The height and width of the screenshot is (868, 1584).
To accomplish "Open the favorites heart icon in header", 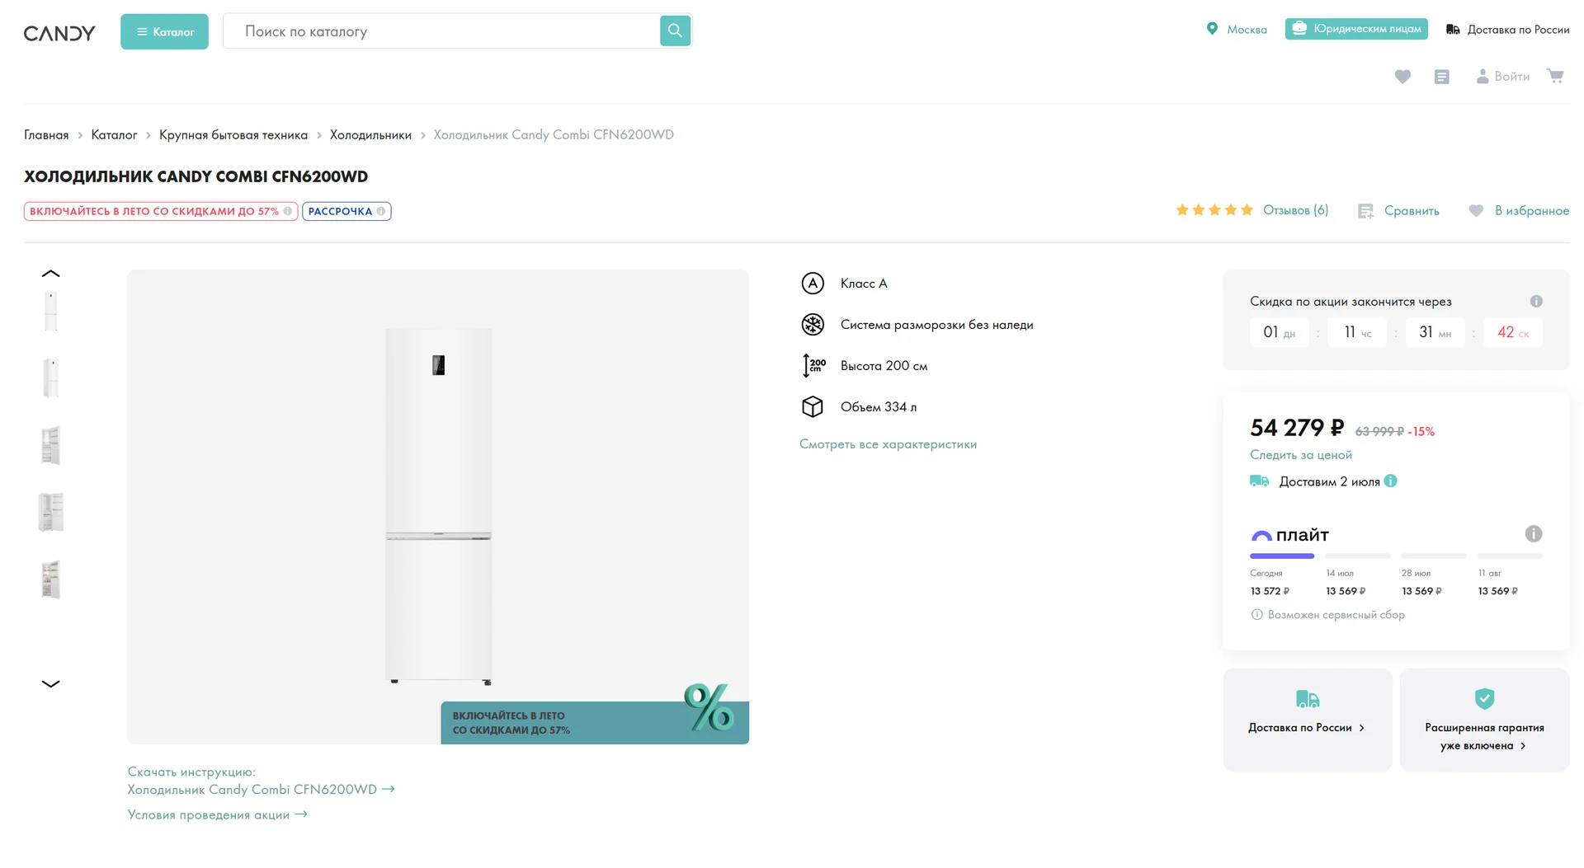I will pyautogui.click(x=1402, y=77).
